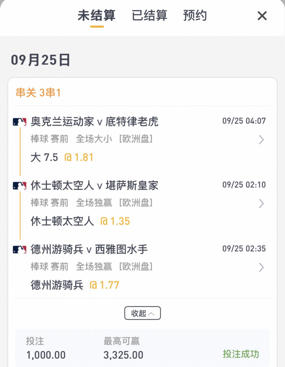Select 休士顿太空人 v 堪萨斯皇家 match title
The width and height of the screenshot is (285, 367).
tap(95, 186)
